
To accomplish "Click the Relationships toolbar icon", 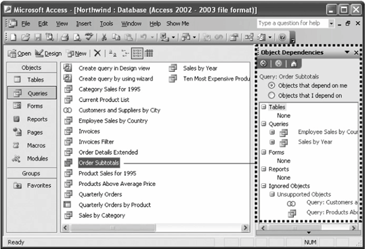I will point(249,37).
